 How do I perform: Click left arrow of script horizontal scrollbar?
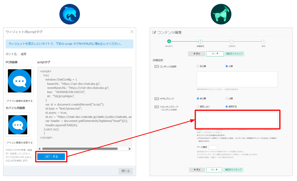(x=39, y=149)
